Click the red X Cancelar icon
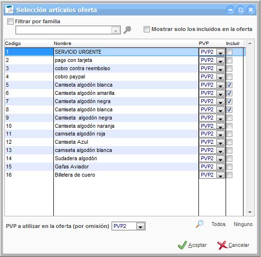The width and height of the screenshot is (261, 257). (222, 245)
